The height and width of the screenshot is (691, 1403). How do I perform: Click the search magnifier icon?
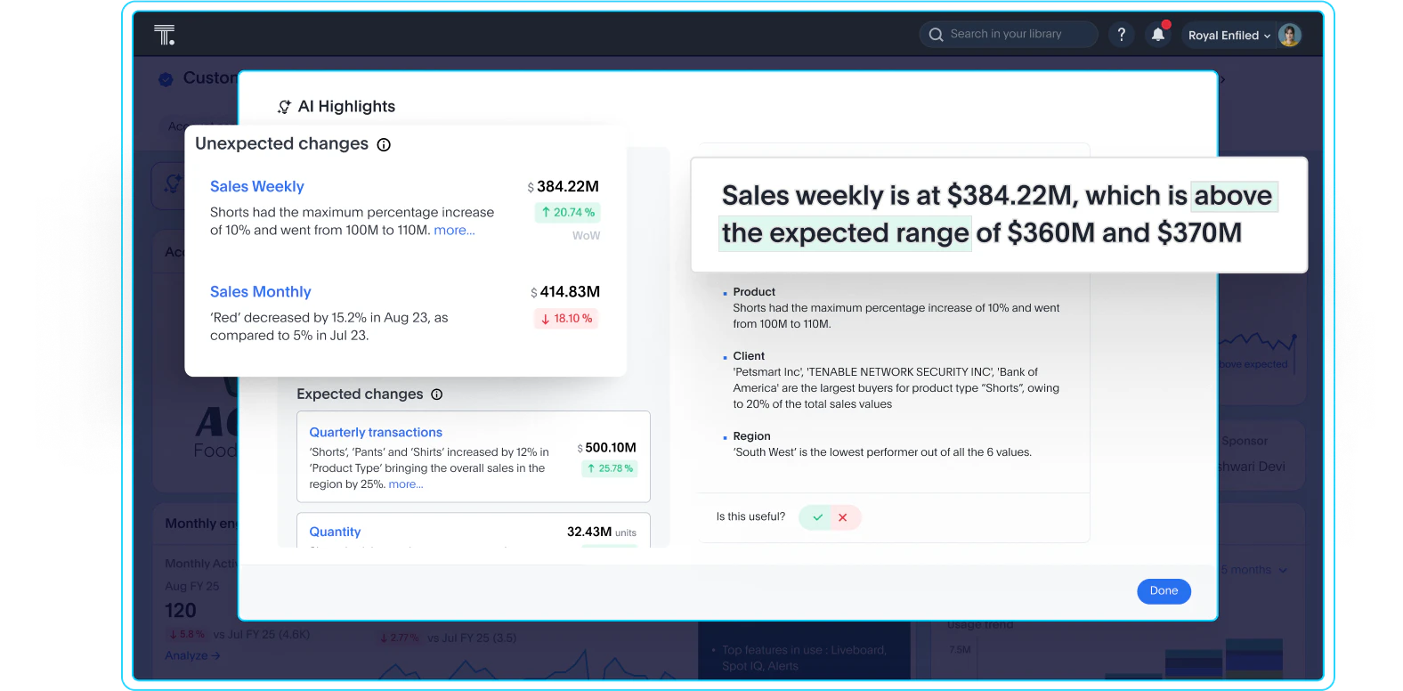936,35
